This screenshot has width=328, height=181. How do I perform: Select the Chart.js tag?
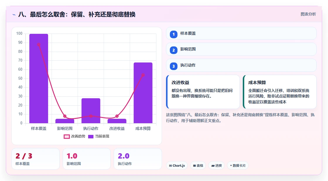(177, 166)
